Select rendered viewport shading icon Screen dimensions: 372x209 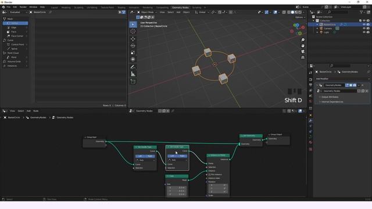pos(300,12)
